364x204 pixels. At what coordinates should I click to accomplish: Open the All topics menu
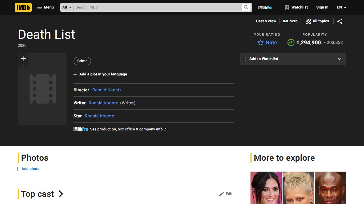[x=317, y=21]
